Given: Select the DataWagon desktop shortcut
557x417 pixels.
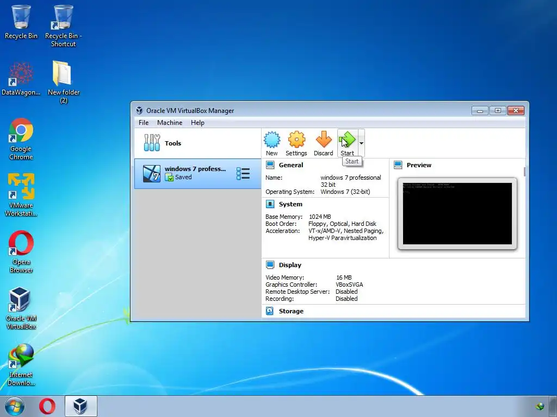Looking at the screenshot, I should pyautogui.click(x=21, y=79).
